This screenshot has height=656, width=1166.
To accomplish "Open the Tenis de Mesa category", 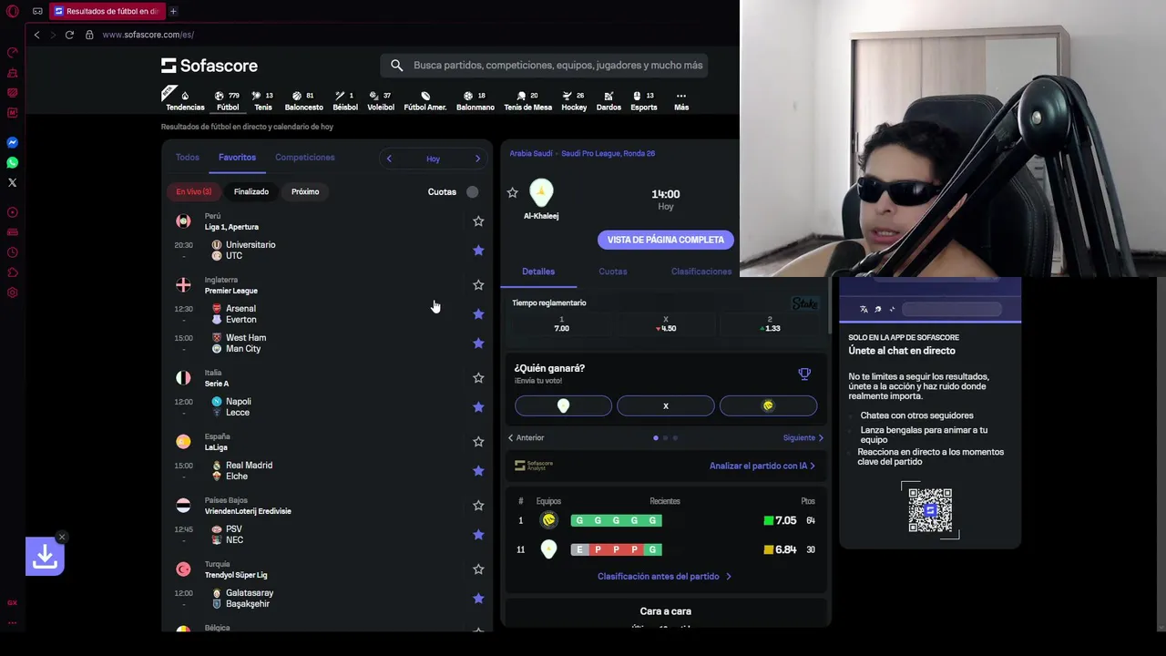I will tap(528, 100).
